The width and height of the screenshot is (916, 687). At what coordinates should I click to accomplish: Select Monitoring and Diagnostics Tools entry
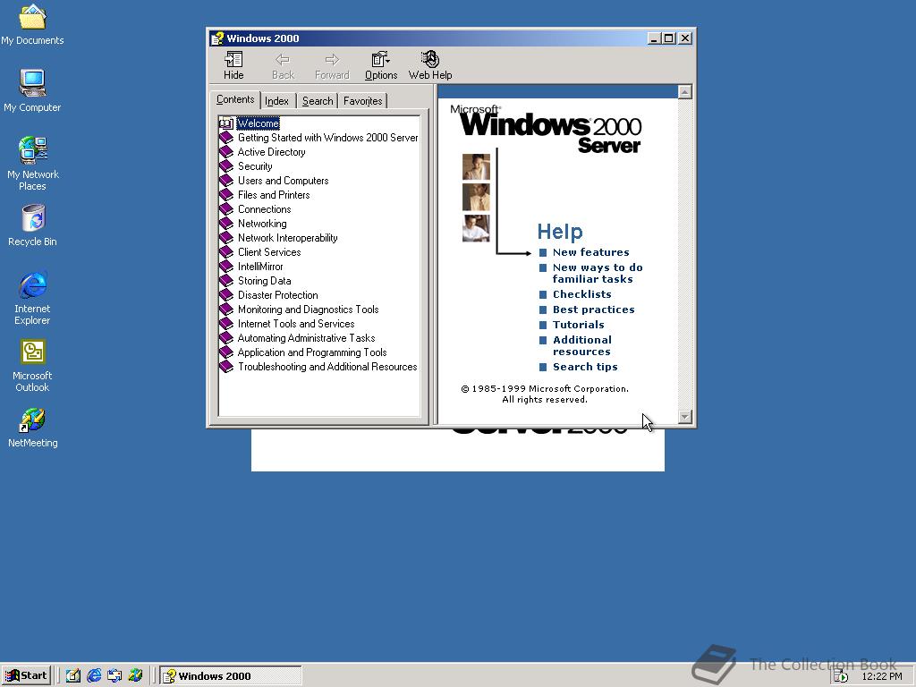308,310
